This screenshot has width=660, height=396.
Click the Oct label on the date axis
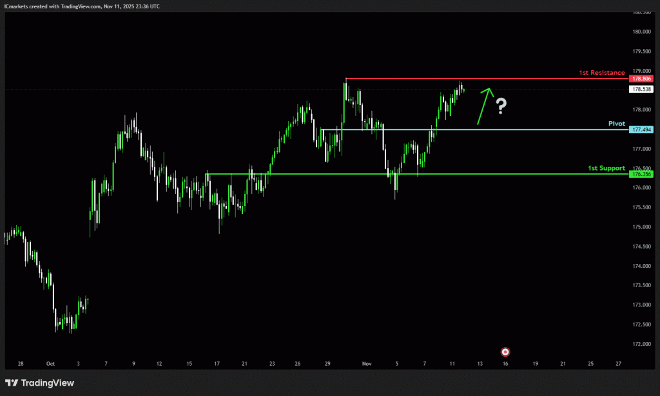(51, 364)
